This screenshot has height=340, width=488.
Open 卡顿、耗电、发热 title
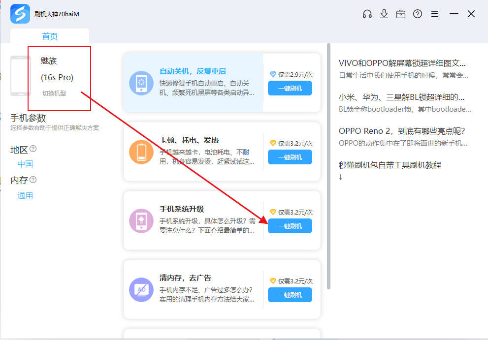point(189,140)
